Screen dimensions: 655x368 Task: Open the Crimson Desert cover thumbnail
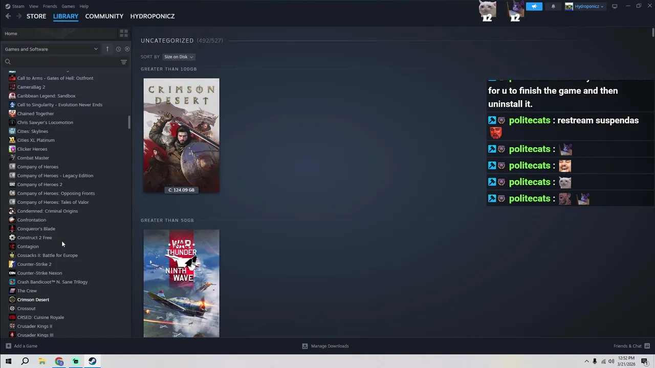181,135
